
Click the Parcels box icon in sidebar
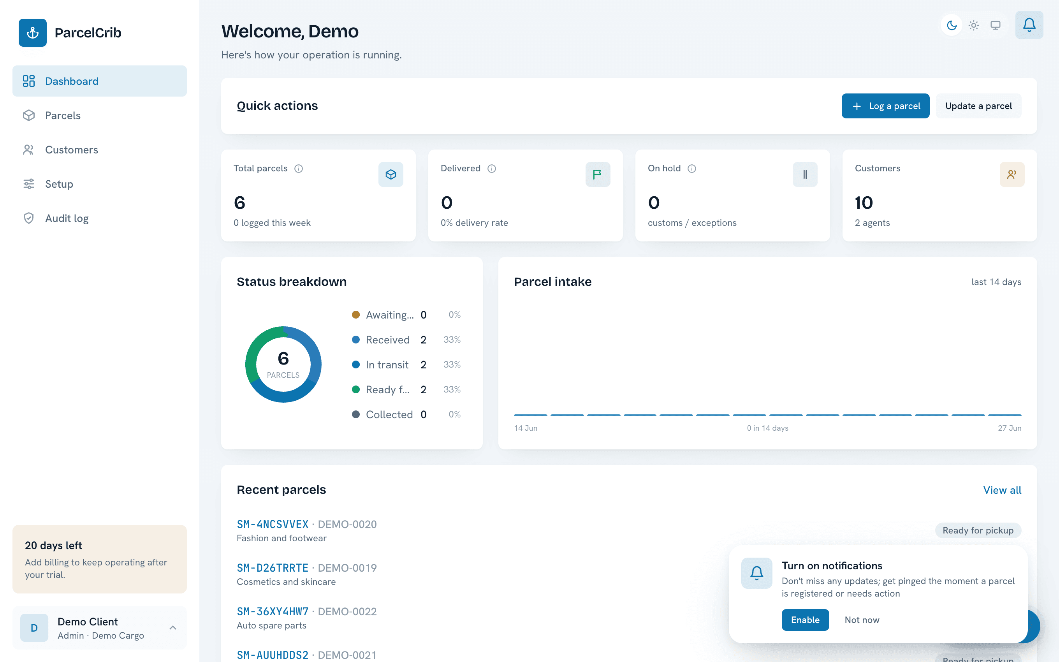pos(29,115)
